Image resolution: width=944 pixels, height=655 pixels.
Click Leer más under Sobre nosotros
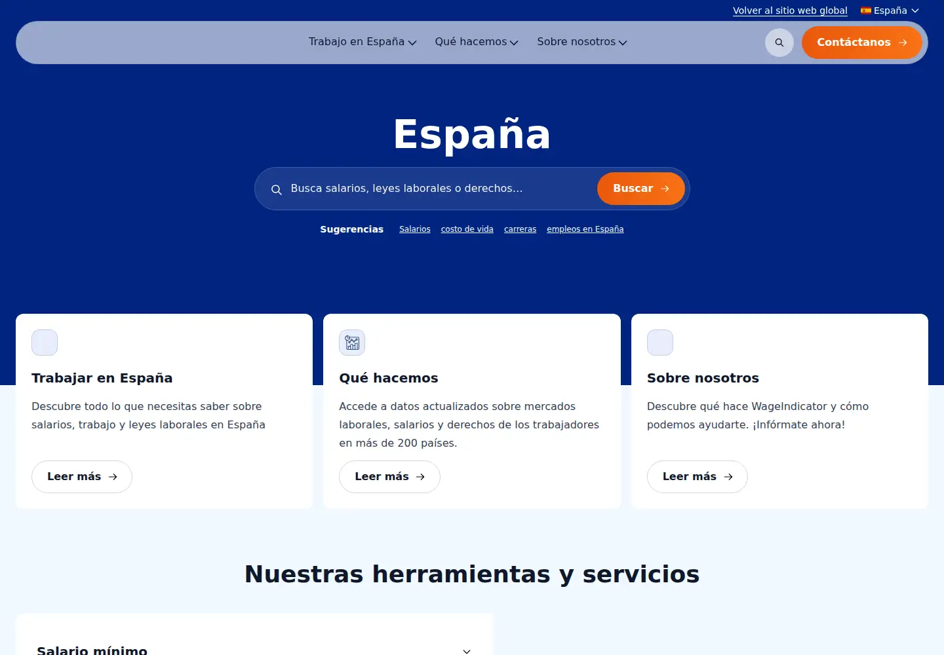[698, 477]
